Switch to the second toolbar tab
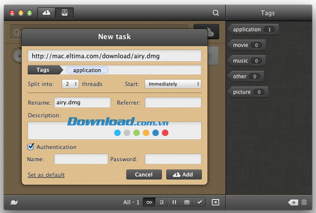This screenshot has width=316, height=213. tap(65, 13)
